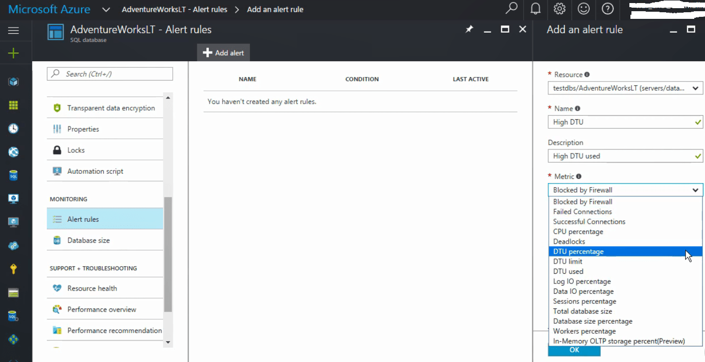The width and height of the screenshot is (705, 362).
Task: Click the Name field info icon
Action: coord(578,109)
